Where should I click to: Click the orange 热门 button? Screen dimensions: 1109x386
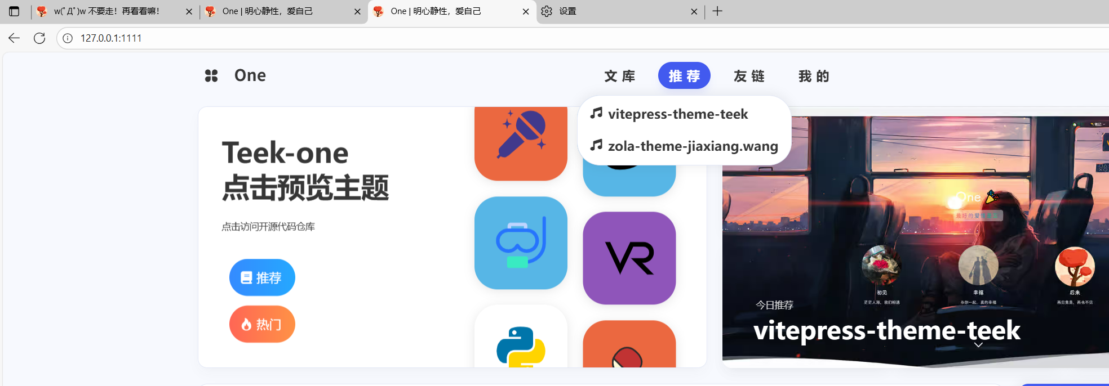pyautogui.click(x=262, y=324)
